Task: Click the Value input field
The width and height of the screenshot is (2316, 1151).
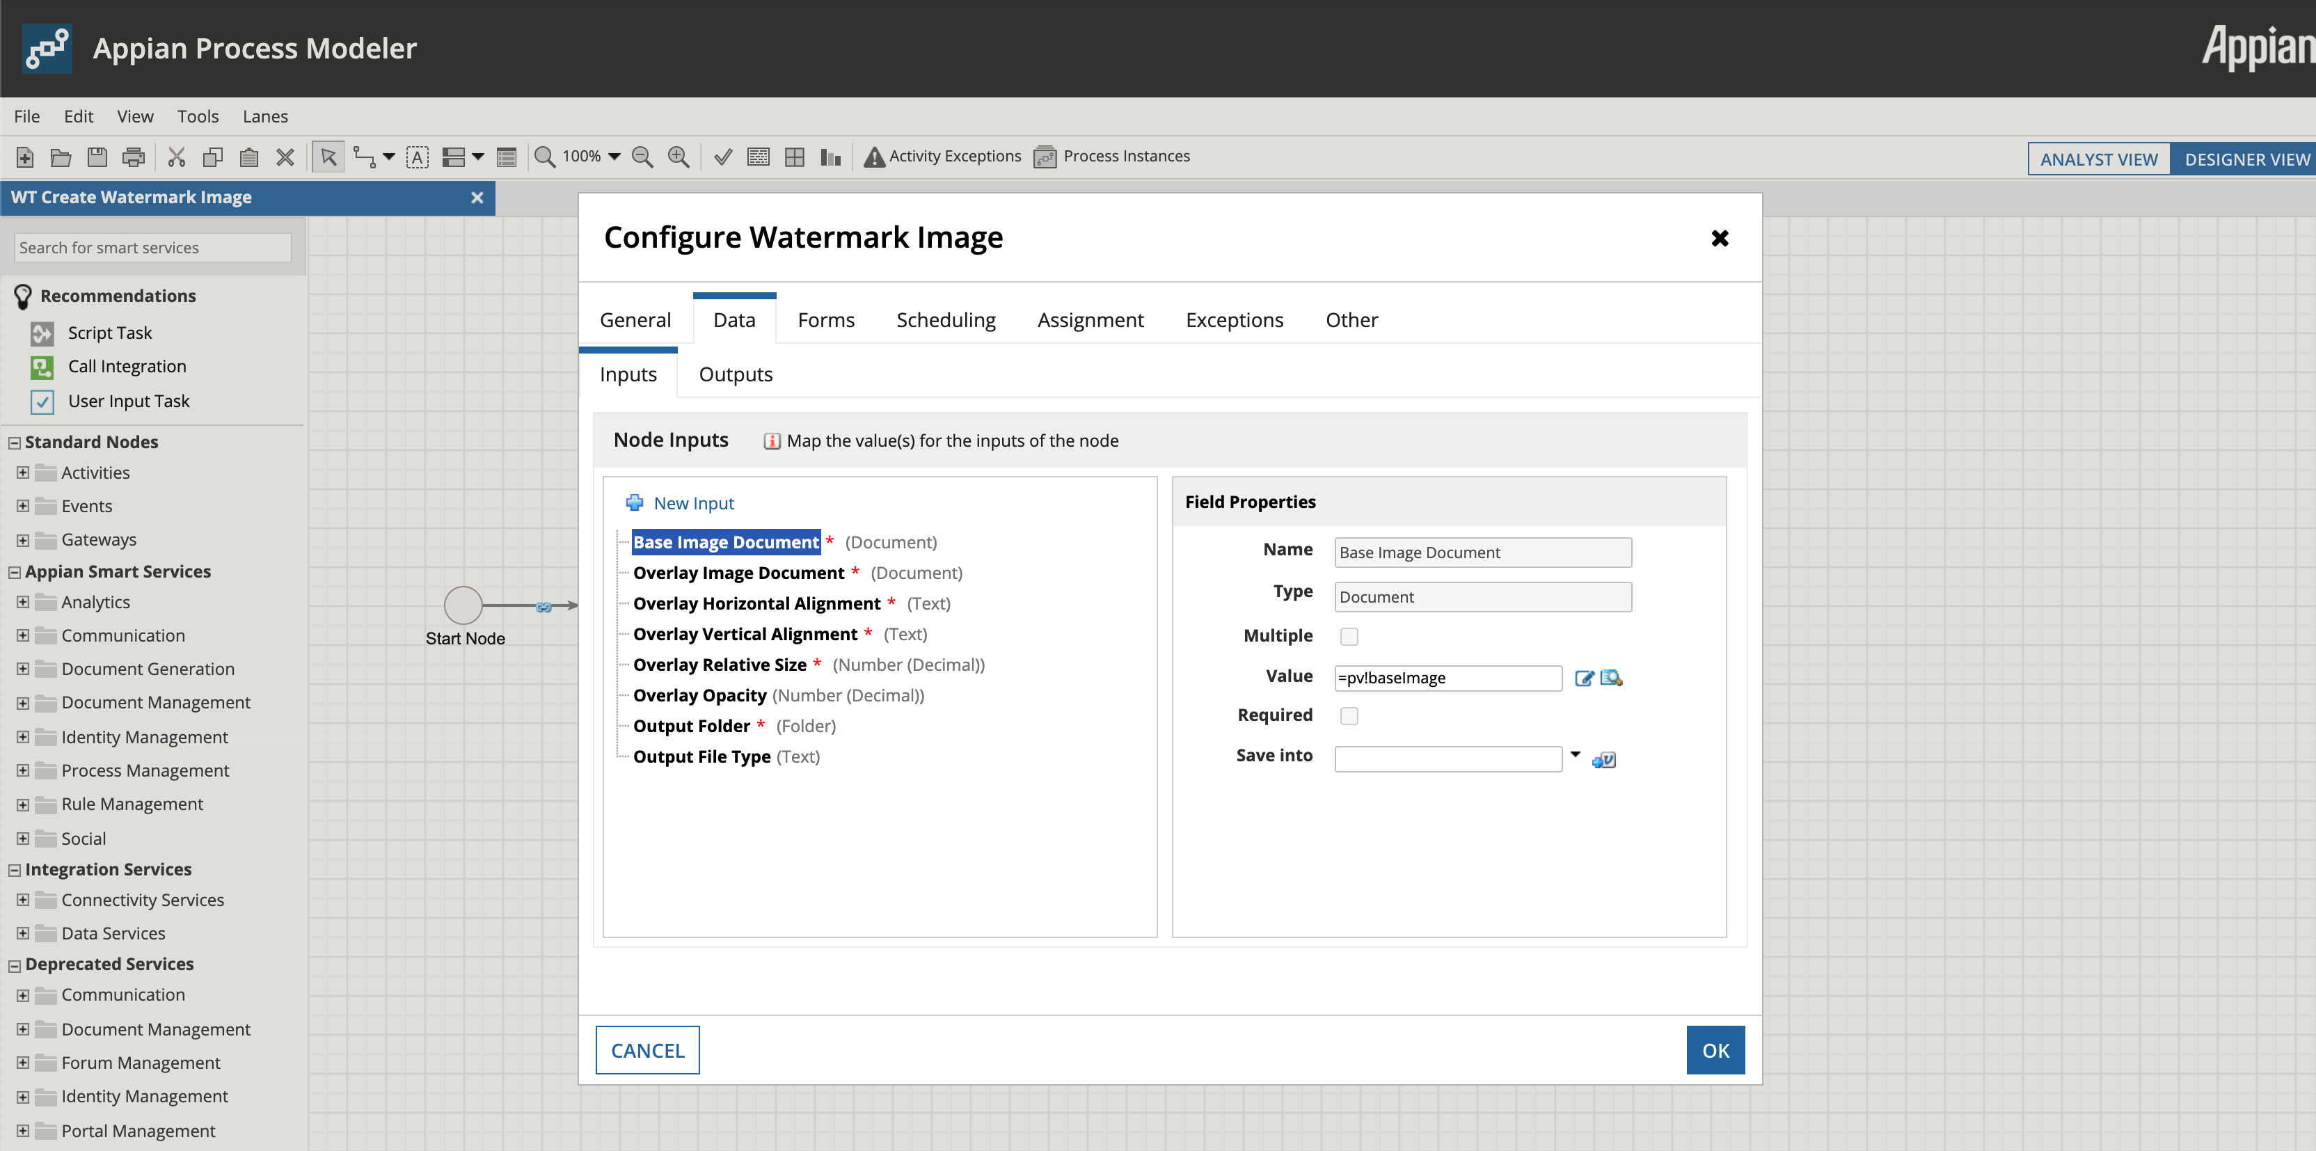Action: pos(1447,678)
